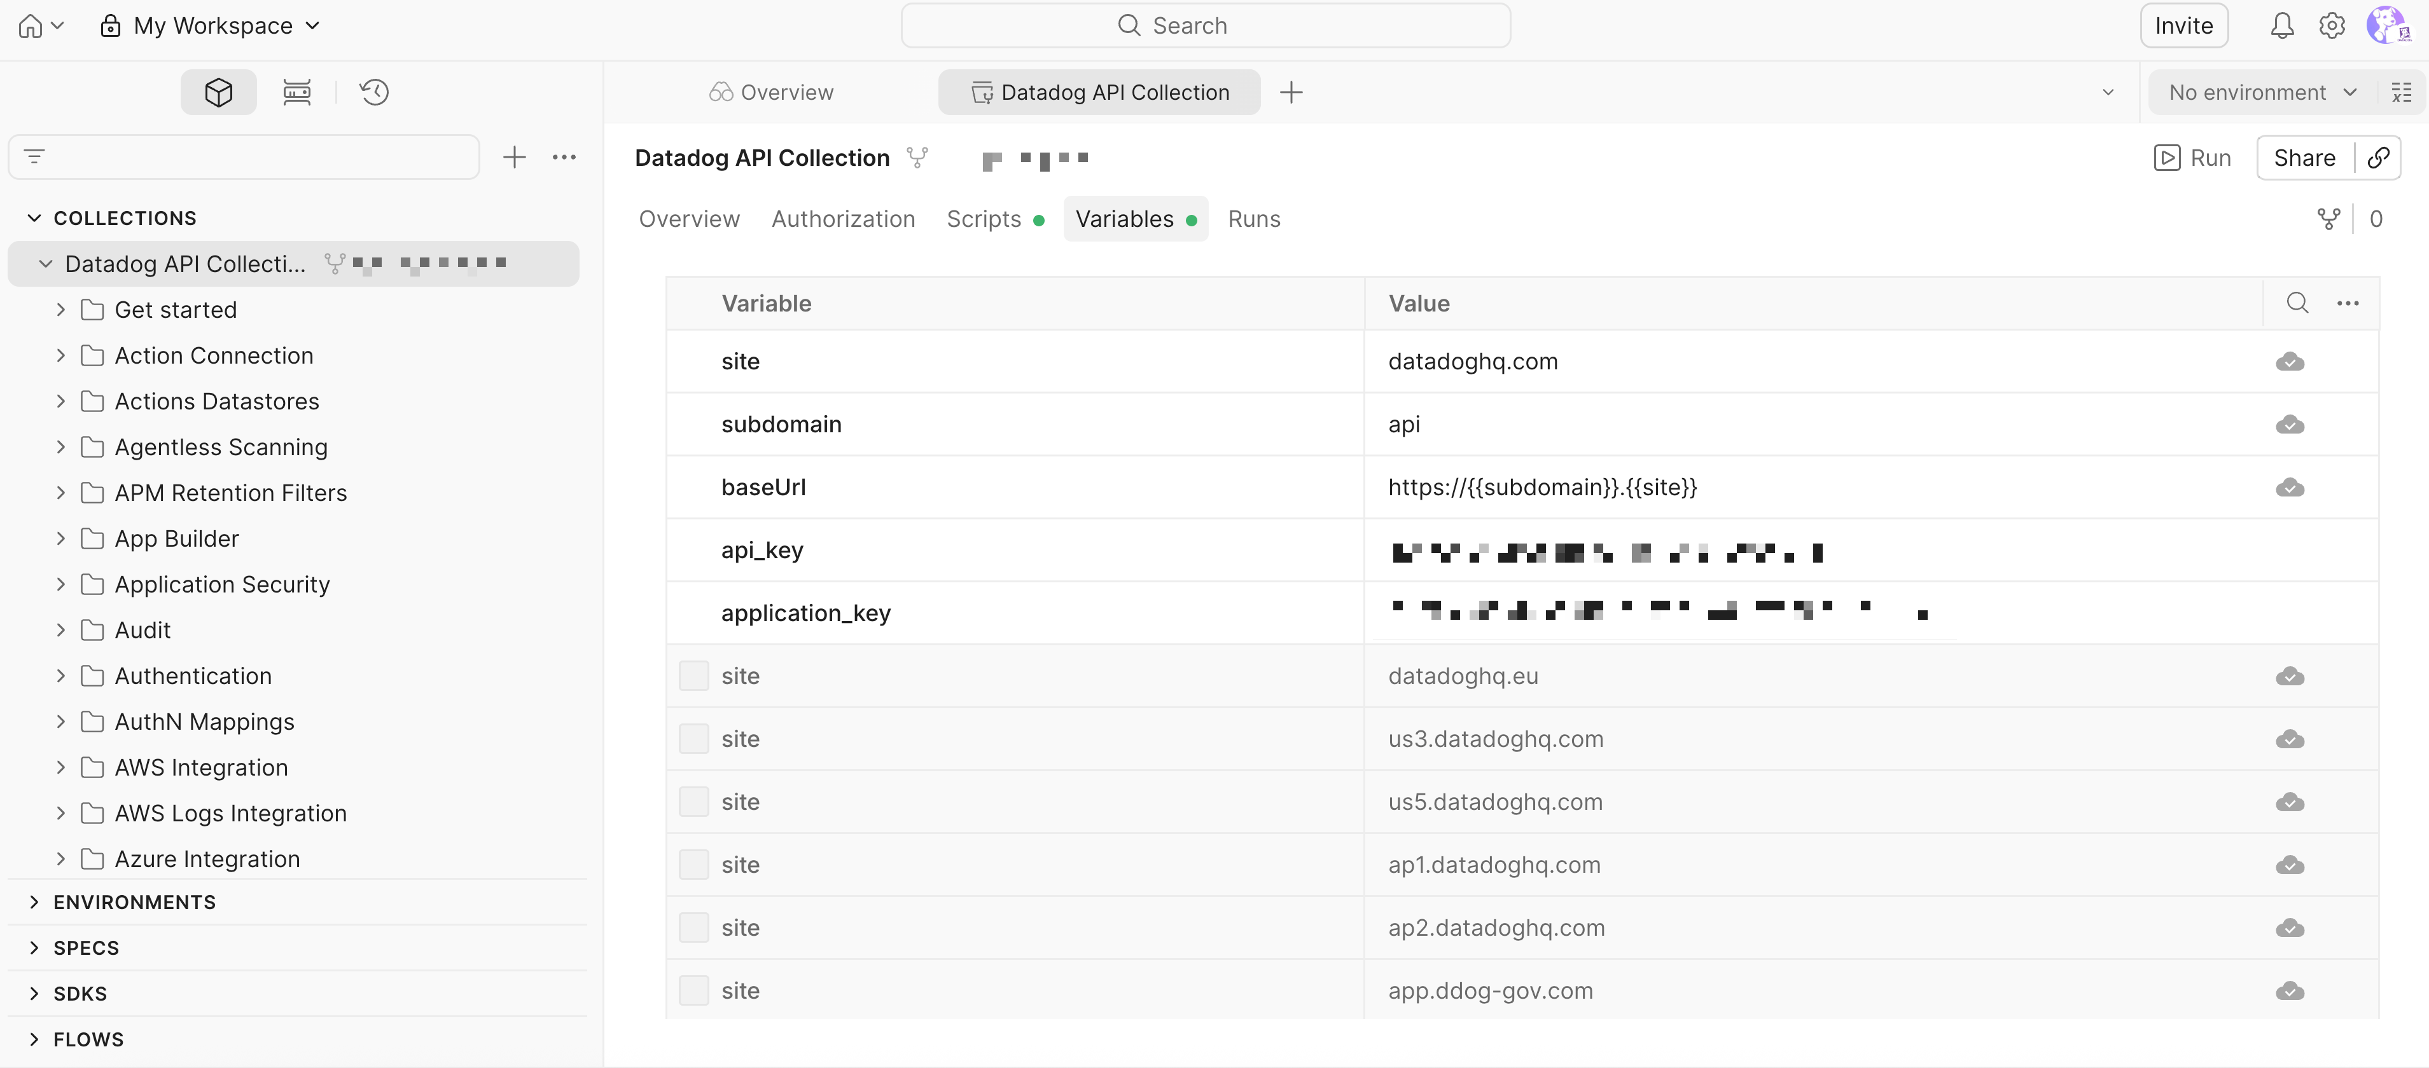
Task: Expand the AWS Integration folder
Action: (60, 767)
